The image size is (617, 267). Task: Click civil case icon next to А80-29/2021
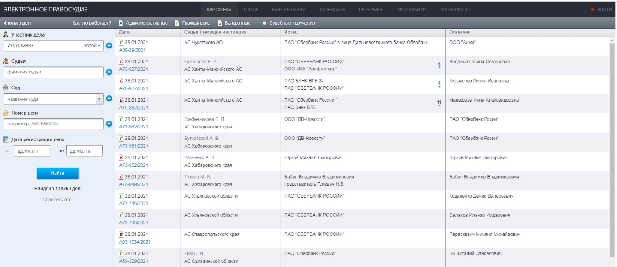[x=122, y=42]
